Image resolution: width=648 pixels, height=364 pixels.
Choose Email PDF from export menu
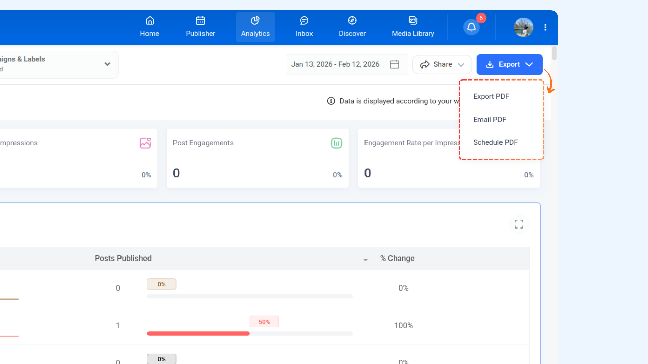pyautogui.click(x=489, y=120)
